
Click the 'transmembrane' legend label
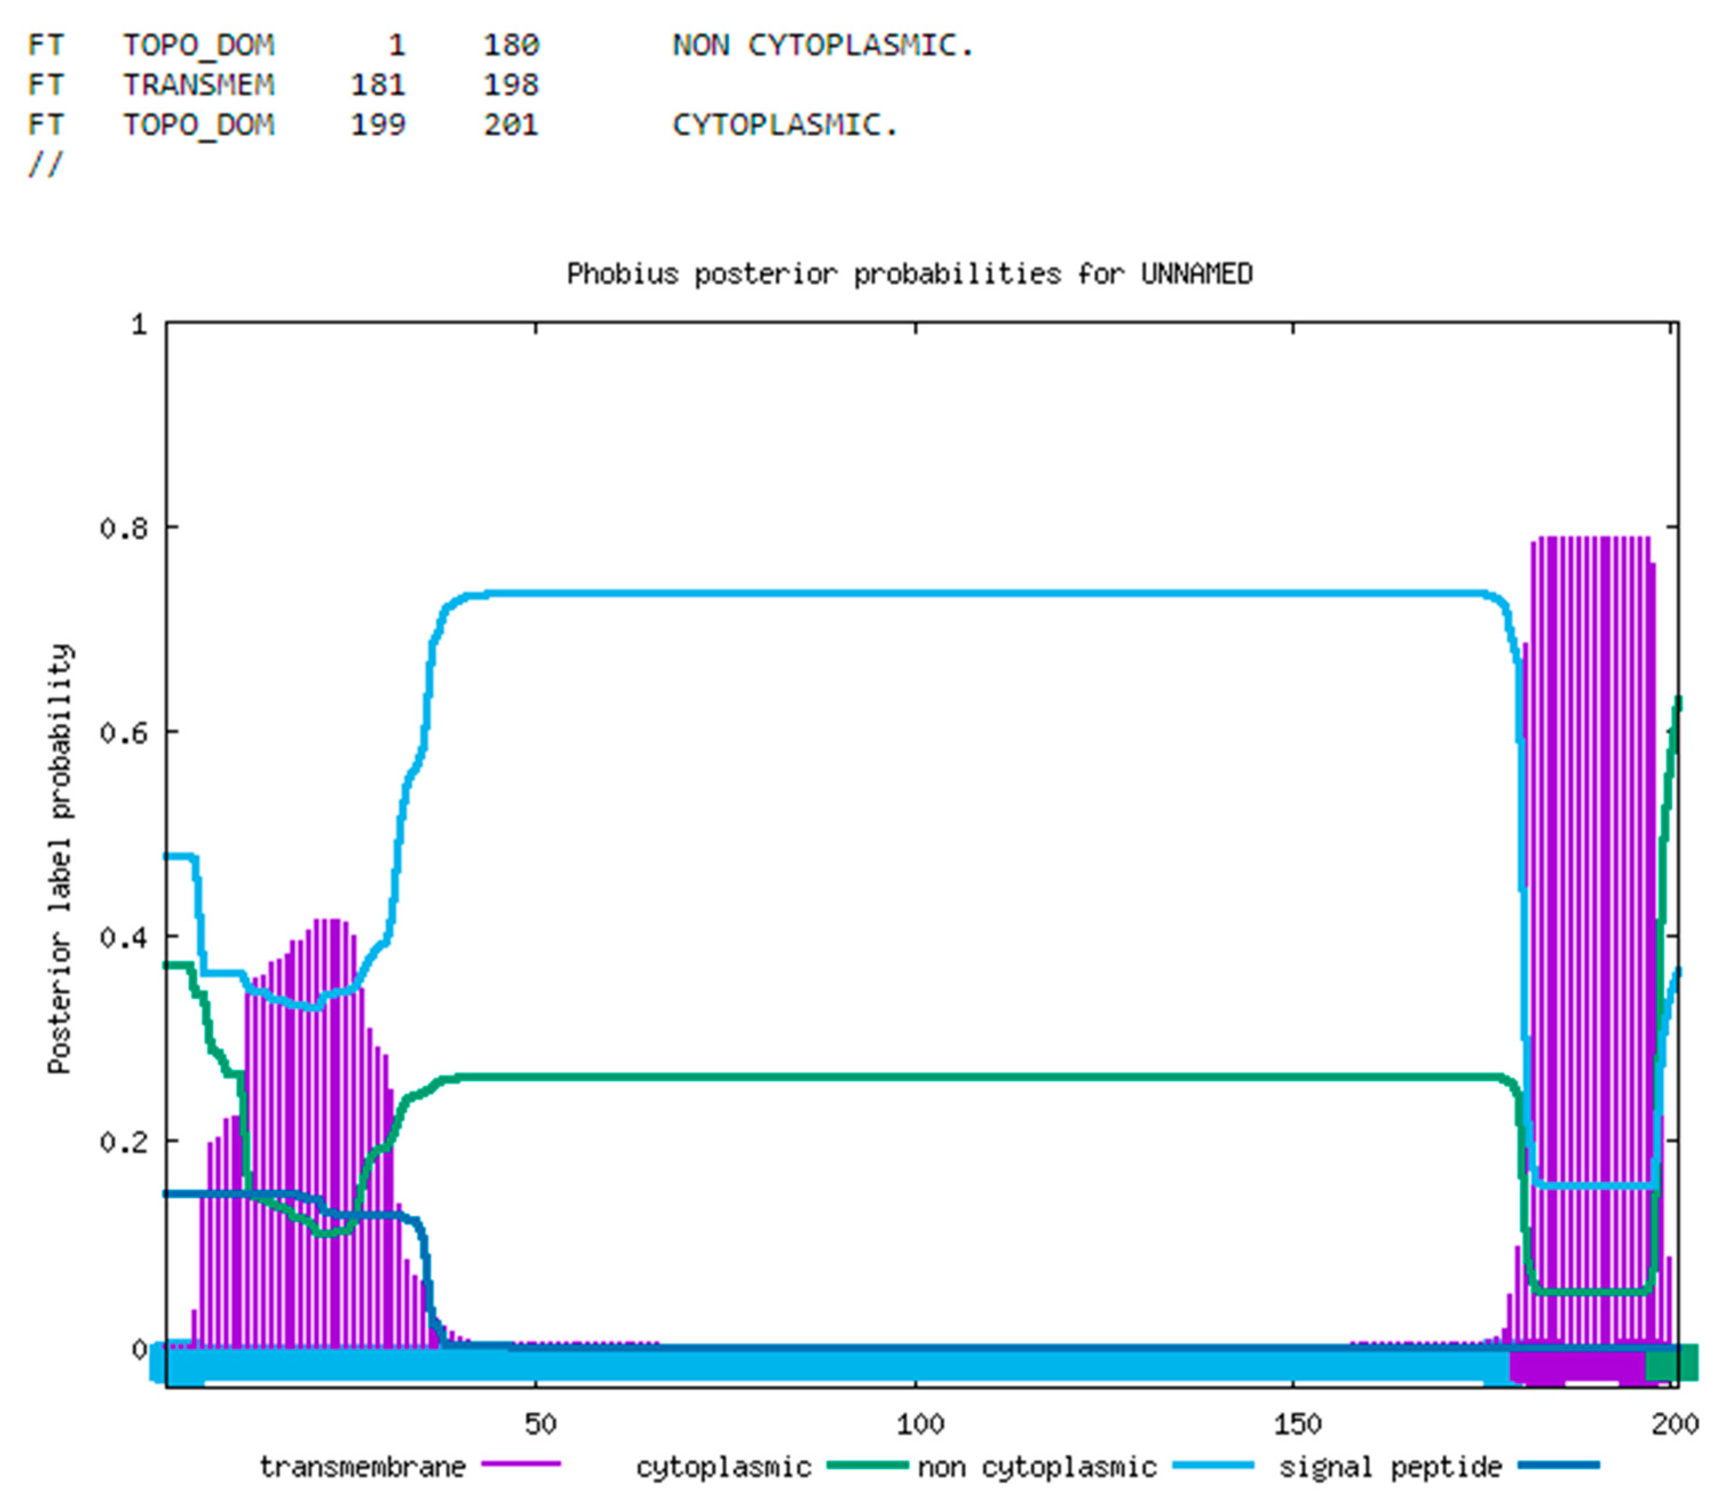click(362, 1466)
